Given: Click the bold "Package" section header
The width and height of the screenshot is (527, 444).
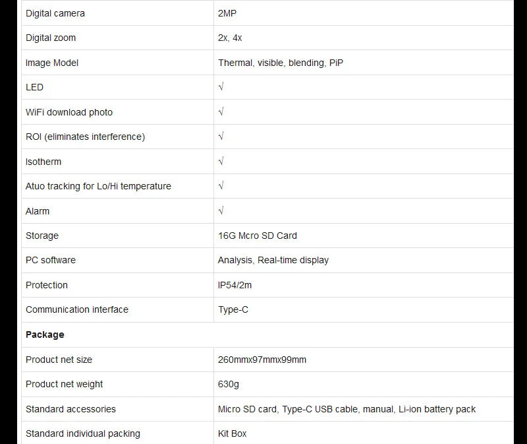Looking at the screenshot, I should point(45,334).
